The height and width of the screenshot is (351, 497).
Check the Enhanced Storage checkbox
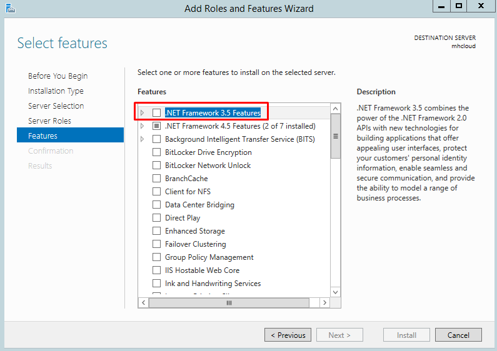tap(156, 231)
